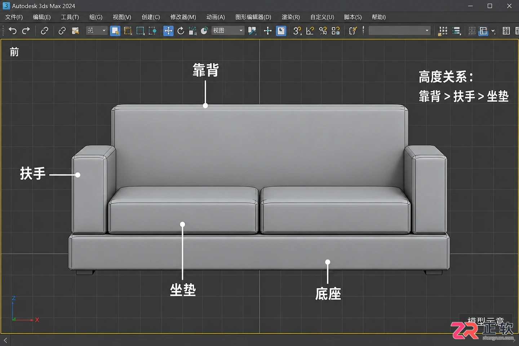Click the left arrow at the bottom-left

(x=5, y=340)
